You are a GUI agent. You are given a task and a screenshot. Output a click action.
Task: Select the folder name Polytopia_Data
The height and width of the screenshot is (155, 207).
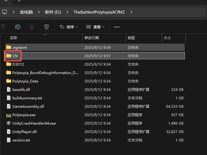click(25, 81)
